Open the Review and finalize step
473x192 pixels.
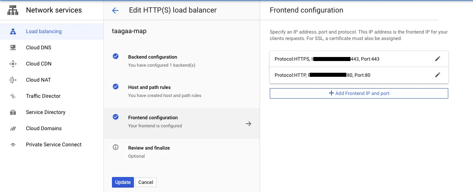click(149, 148)
